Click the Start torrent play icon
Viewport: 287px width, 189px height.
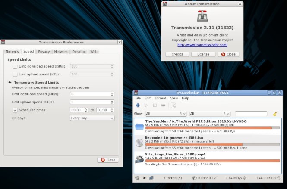click(x=146, y=105)
